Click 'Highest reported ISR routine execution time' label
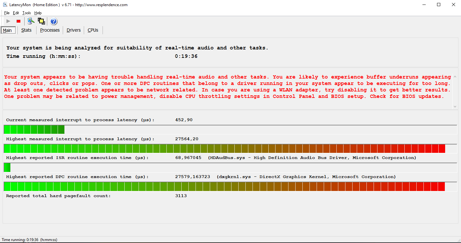Image resolution: width=461 pixels, height=243 pixels. click(77, 158)
